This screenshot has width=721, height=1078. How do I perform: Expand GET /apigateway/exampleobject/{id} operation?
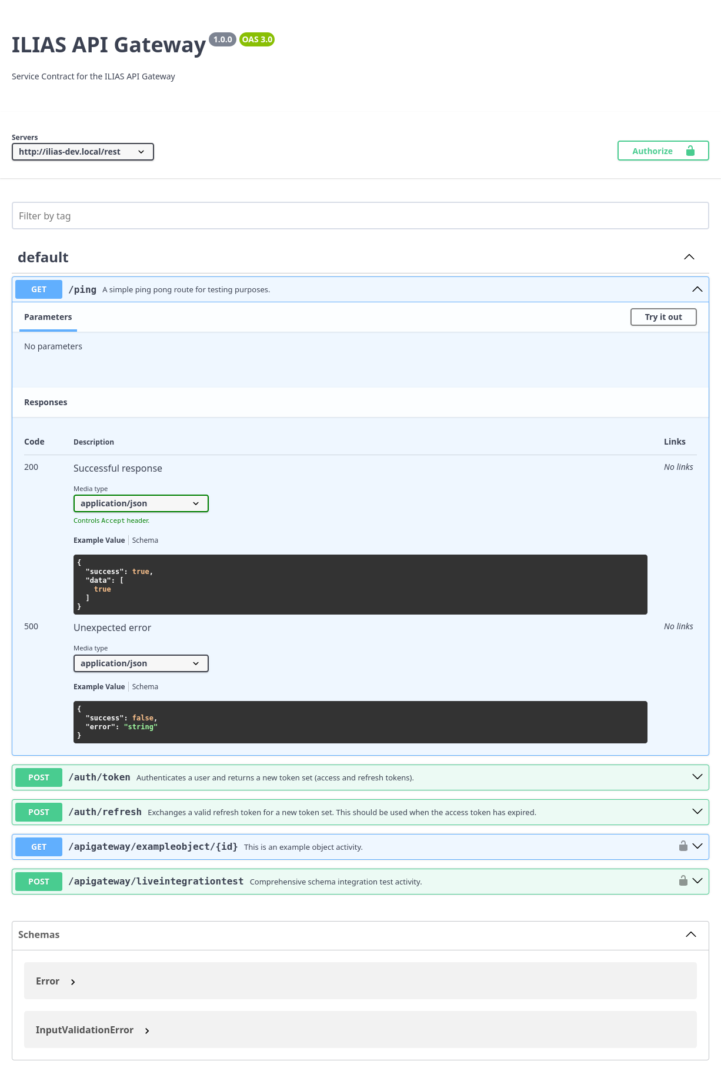tap(697, 846)
